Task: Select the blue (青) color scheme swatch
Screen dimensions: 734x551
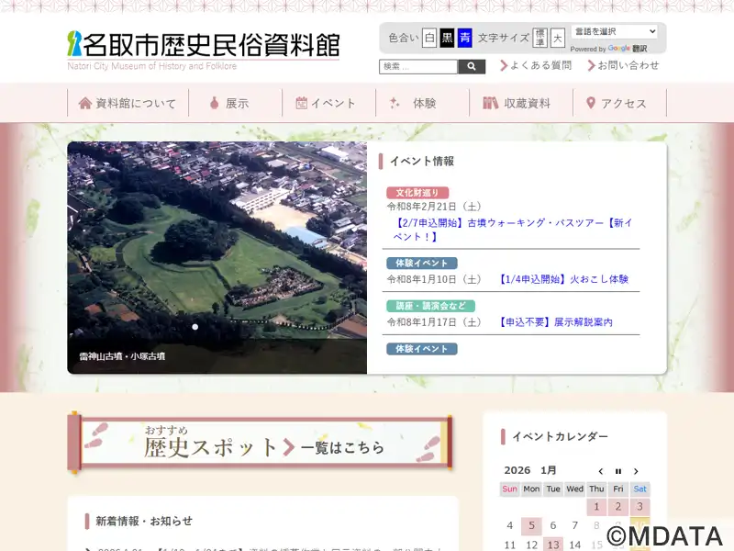Action: (464, 38)
